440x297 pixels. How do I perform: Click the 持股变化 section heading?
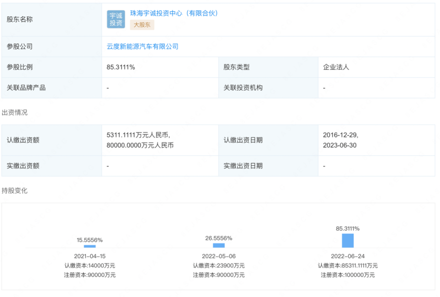[x=15, y=191]
